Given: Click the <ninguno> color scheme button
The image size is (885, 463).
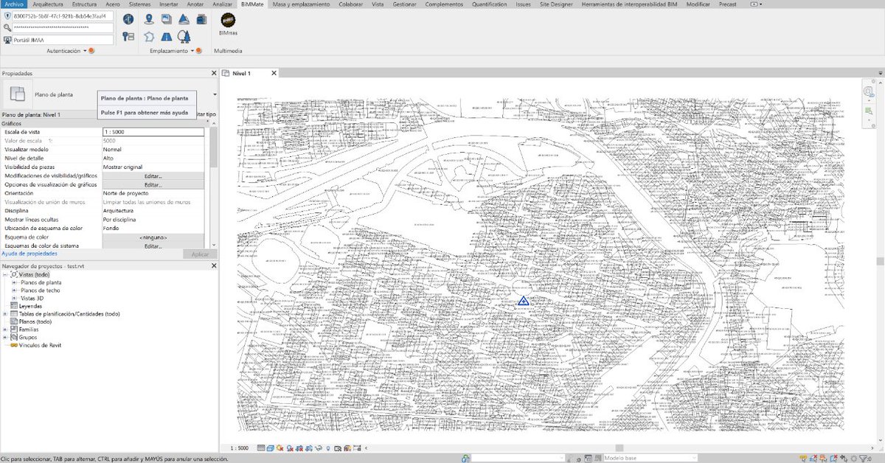Looking at the screenshot, I should [153, 237].
